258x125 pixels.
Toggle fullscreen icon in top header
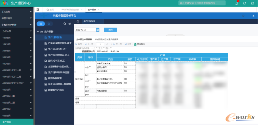tap(253, 3)
